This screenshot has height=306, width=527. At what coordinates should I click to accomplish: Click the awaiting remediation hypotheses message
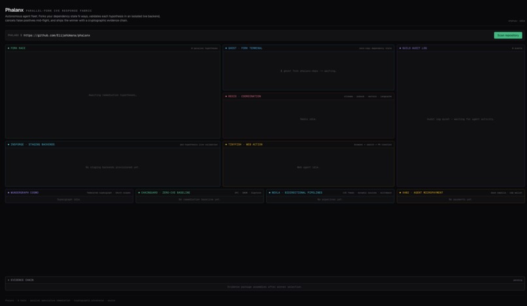click(x=112, y=95)
